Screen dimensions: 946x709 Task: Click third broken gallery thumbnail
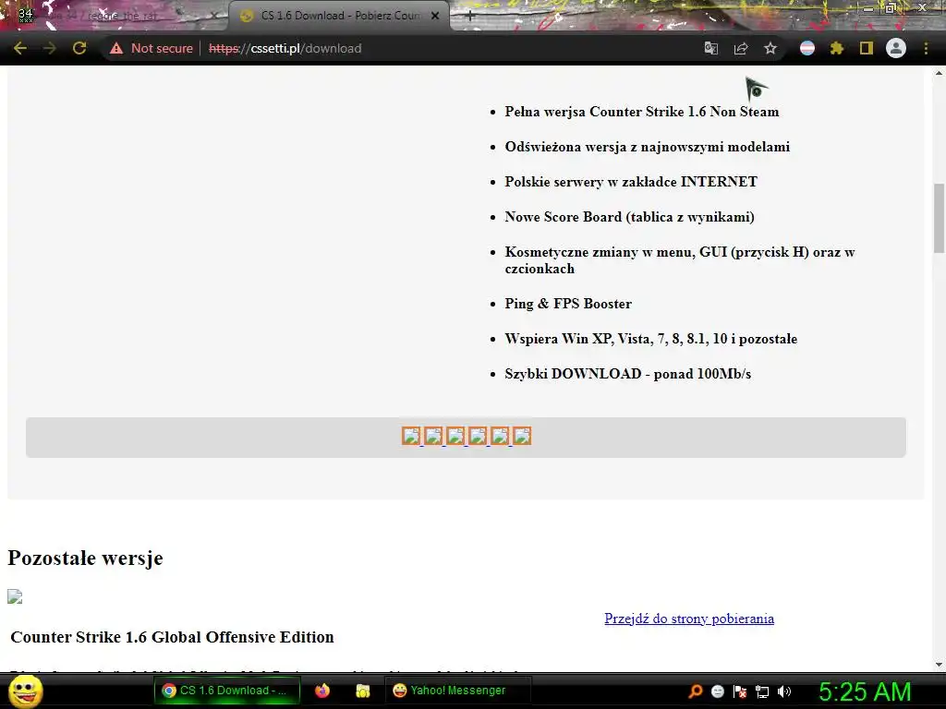pyautogui.click(x=455, y=436)
